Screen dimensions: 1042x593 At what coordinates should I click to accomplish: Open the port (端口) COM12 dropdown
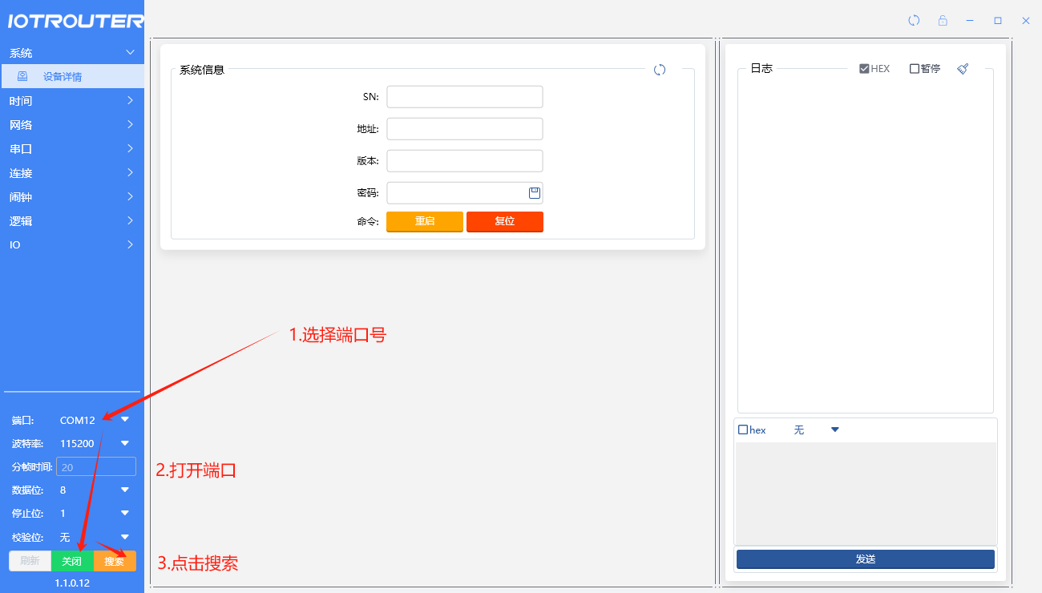tap(125, 419)
